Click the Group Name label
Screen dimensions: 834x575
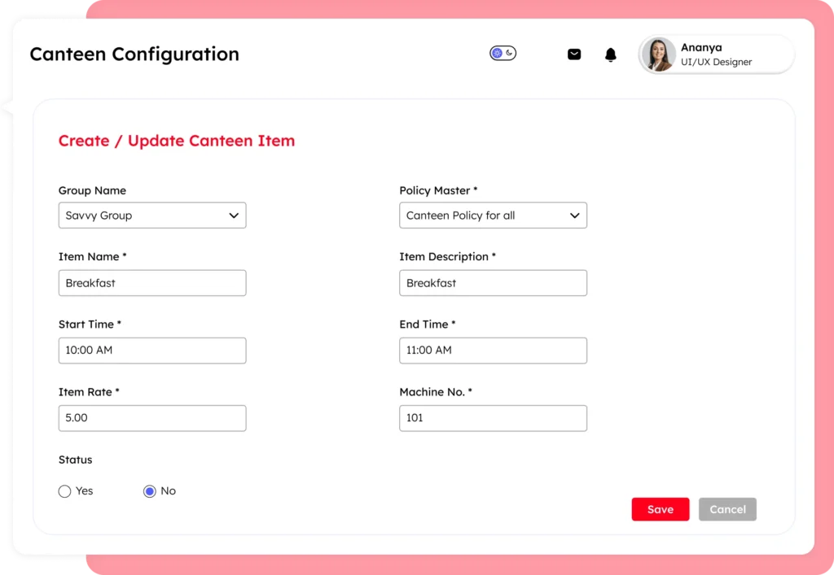coord(92,190)
